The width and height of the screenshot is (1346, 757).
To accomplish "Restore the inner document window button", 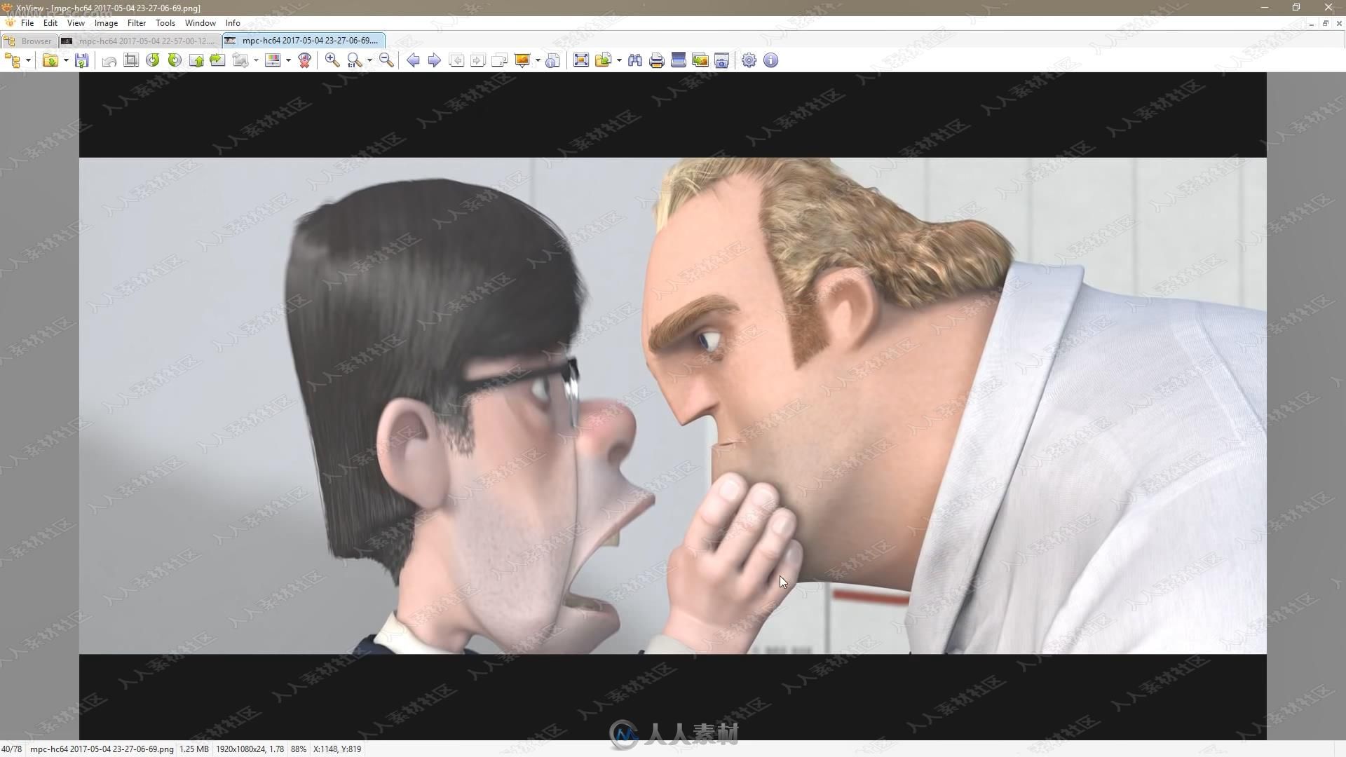I will [1326, 23].
